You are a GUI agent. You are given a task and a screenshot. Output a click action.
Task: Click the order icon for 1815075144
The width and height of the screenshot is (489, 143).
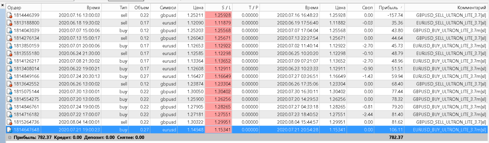pos(10,92)
